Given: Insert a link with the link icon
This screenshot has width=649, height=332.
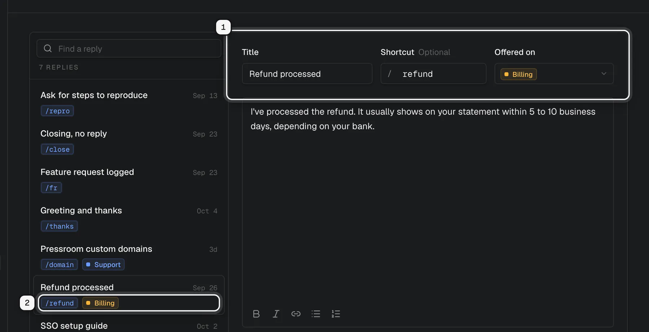Looking at the screenshot, I should [x=296, y=314].
